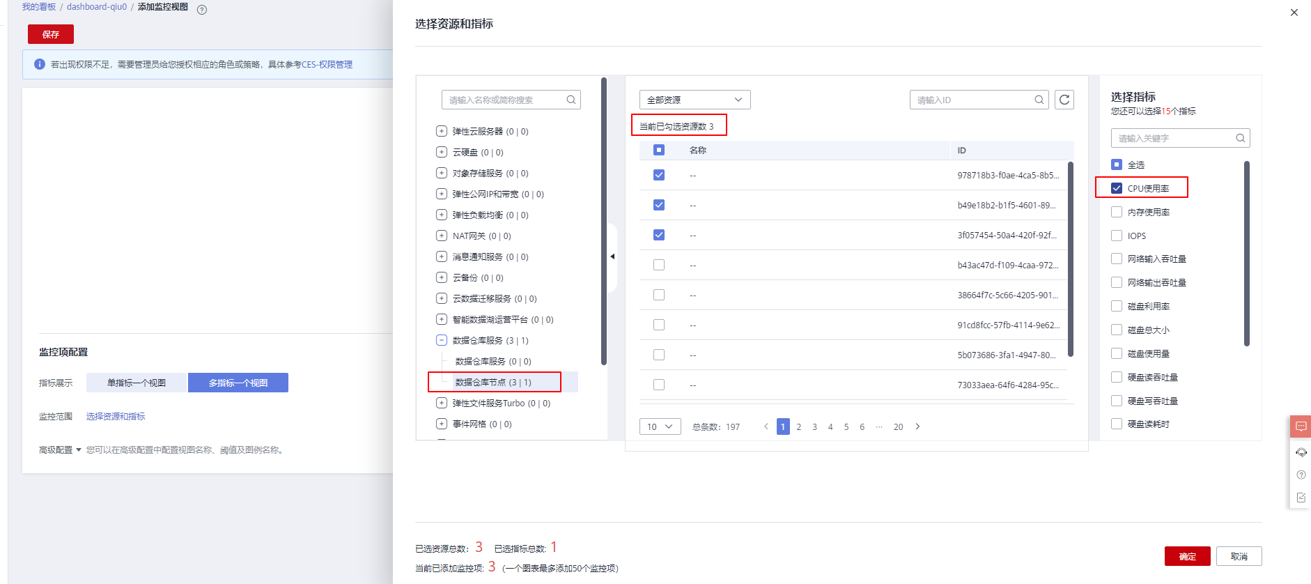Uncheck the resource row 3f057454-50a4-420f-92f…
This screenshot has height=584, width=1311.
point(659,235)
